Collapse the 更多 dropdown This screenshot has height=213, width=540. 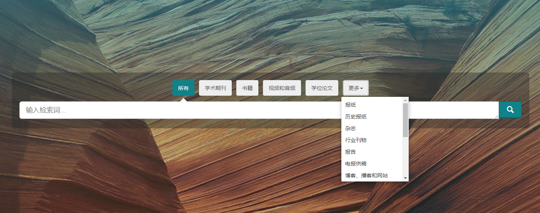(x=356, y=88)
